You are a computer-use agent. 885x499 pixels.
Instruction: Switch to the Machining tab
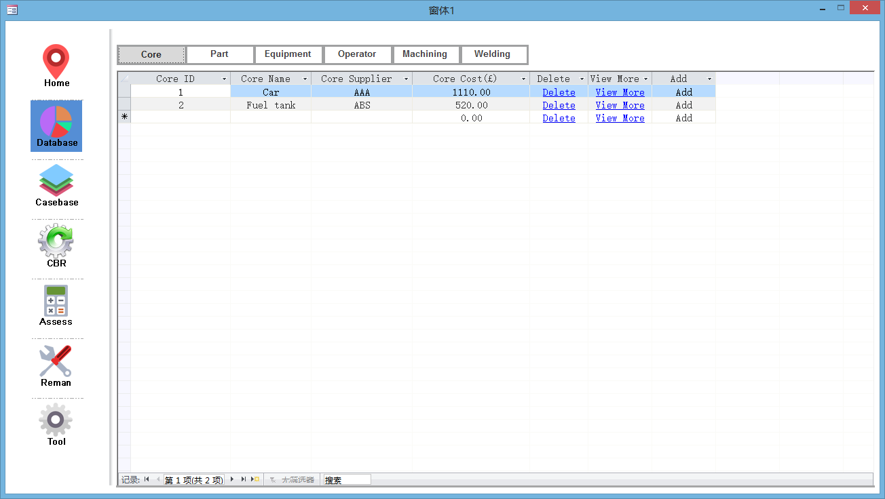point(425,54)
